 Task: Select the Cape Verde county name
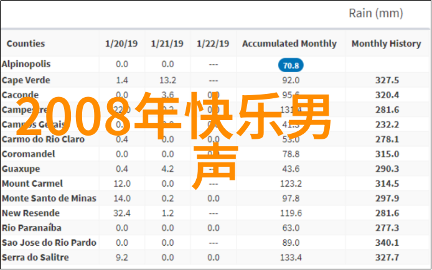(26, 80)
